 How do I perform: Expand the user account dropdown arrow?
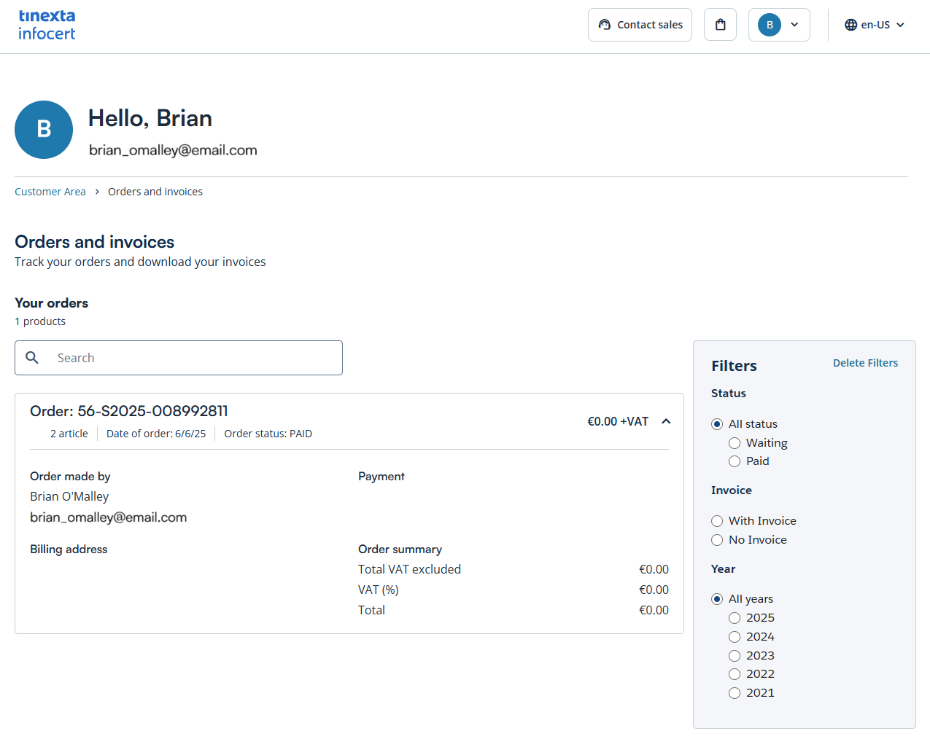(x=794, y=25)
